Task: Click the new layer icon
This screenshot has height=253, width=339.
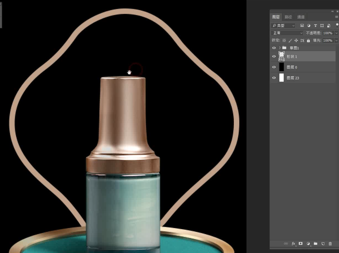Action: point(323,244)
